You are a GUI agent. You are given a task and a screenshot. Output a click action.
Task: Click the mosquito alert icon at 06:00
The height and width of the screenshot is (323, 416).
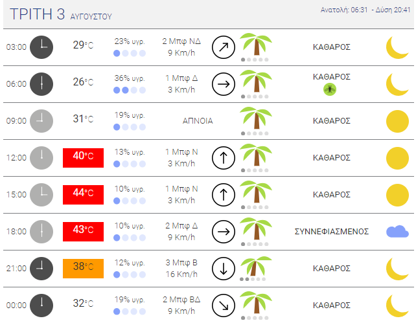[330, 89]
